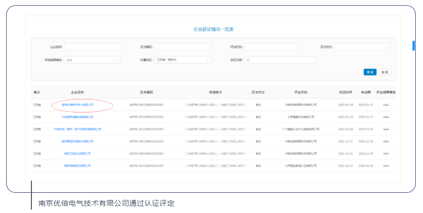Screen dimensions: 423x213
Task: Click the calendar icon in 发证日期 field
Action: click(248, 60)
